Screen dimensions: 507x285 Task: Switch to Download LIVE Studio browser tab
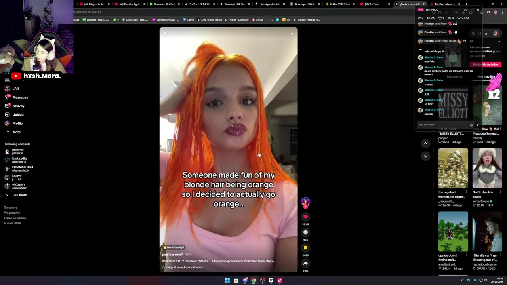pyautogui.click(x=234, y=4)
